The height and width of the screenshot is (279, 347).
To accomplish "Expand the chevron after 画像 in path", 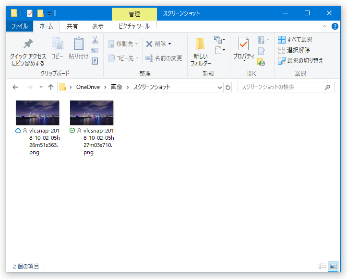I will pos(128,87).
